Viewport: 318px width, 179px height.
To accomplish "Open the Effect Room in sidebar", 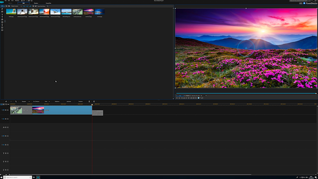I will point(2,9).
